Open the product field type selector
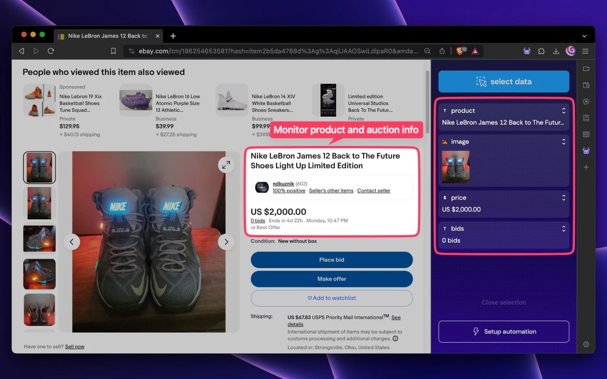The width and height of the screenshot is (607, 379). coord(563,111)
